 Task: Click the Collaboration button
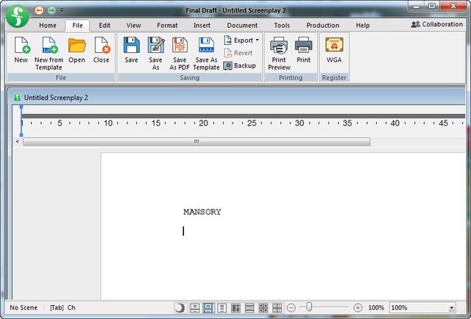pos(436,24)
